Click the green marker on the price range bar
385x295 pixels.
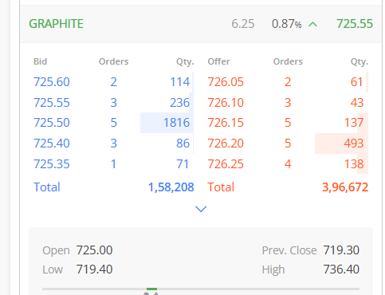pos(151,289)
